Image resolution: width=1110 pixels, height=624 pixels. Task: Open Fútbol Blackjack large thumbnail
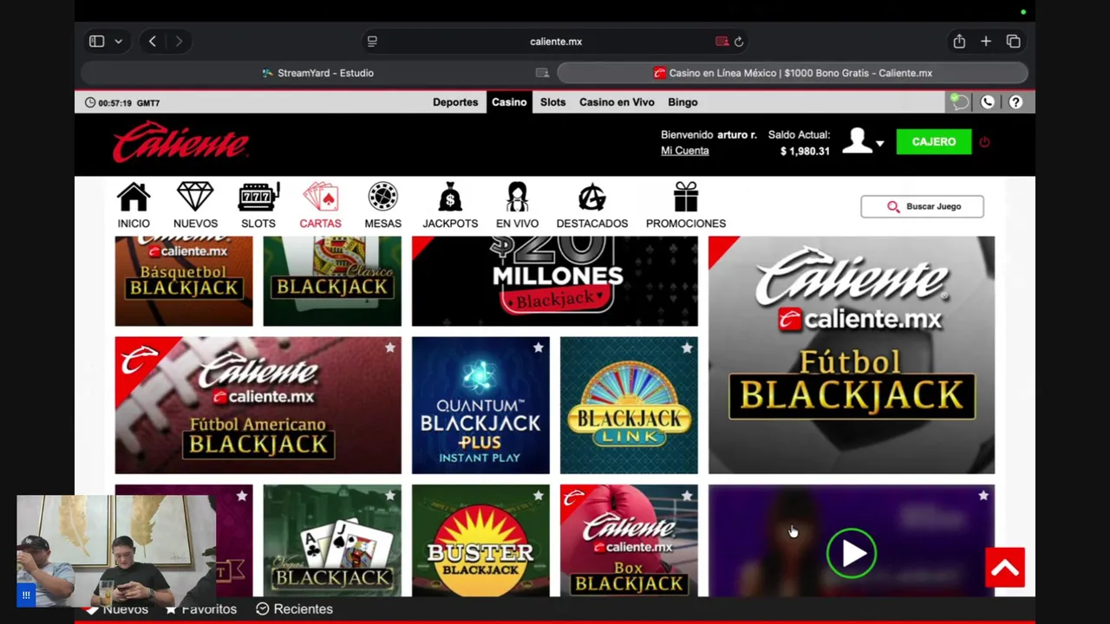tap(852, 355)
